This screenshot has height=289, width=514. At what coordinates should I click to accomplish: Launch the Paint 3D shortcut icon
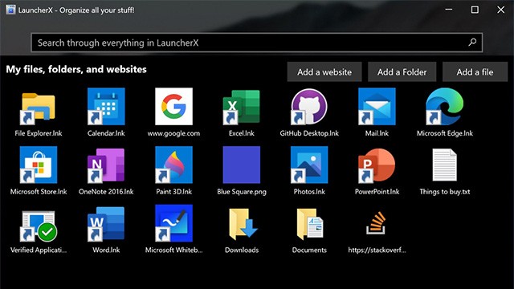tap(173, 165)
